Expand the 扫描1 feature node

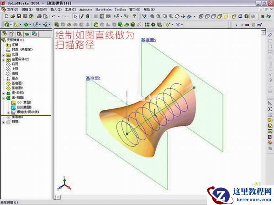tap(3, 123)
